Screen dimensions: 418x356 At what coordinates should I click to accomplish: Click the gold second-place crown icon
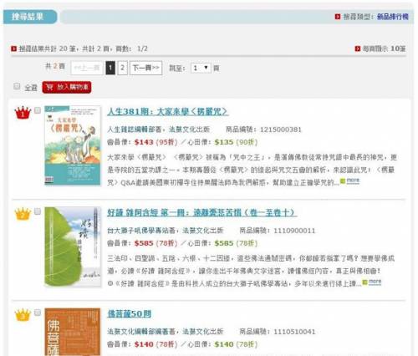click(23, 214)
